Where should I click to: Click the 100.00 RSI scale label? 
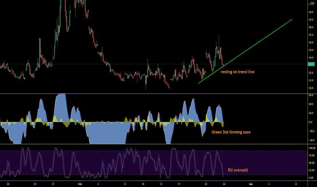(x=312, y=148)
